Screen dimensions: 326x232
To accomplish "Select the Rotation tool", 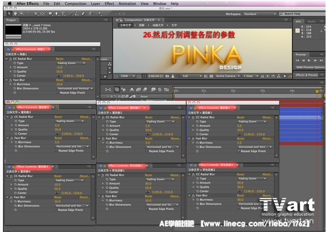I will [x=30, y=13].
